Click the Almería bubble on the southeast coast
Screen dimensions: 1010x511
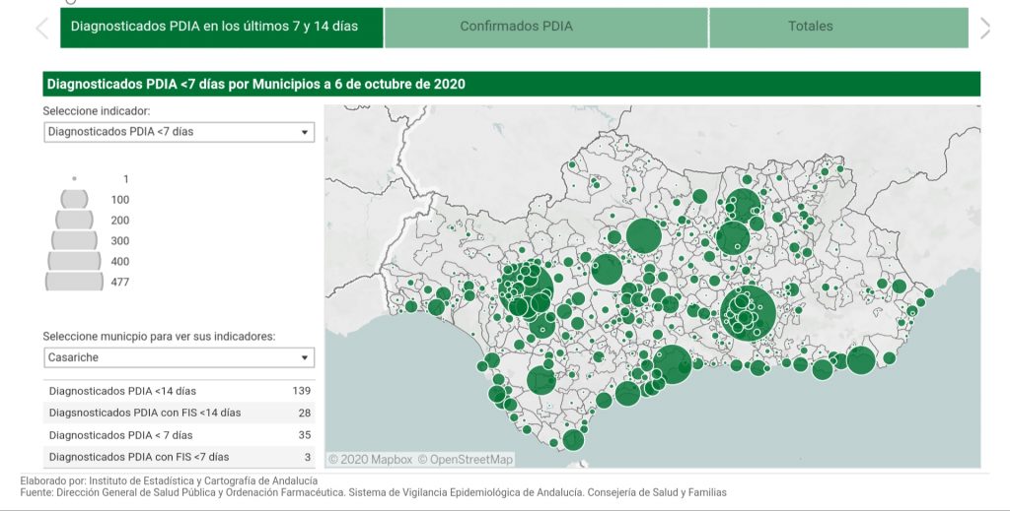click(x=860, y=360)
